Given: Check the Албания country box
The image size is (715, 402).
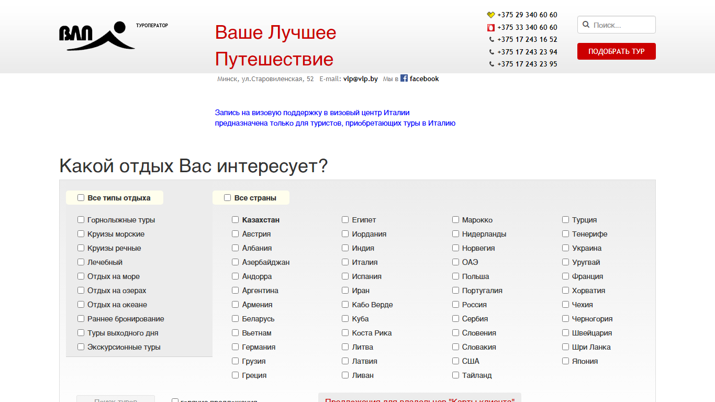Looking at the screenshot, I should pos(236,248).
